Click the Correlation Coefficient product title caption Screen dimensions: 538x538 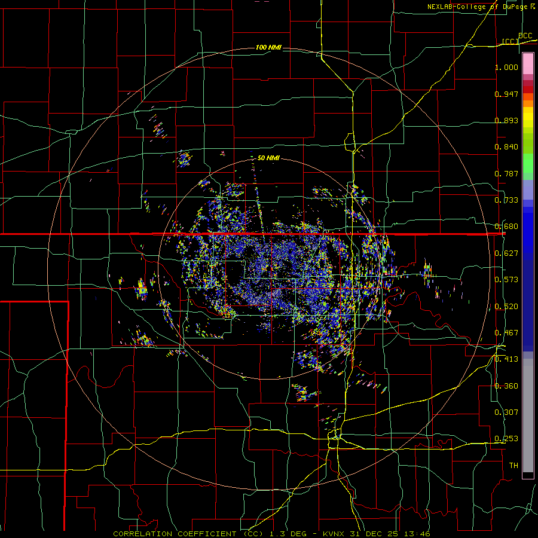tap(188, 534)
